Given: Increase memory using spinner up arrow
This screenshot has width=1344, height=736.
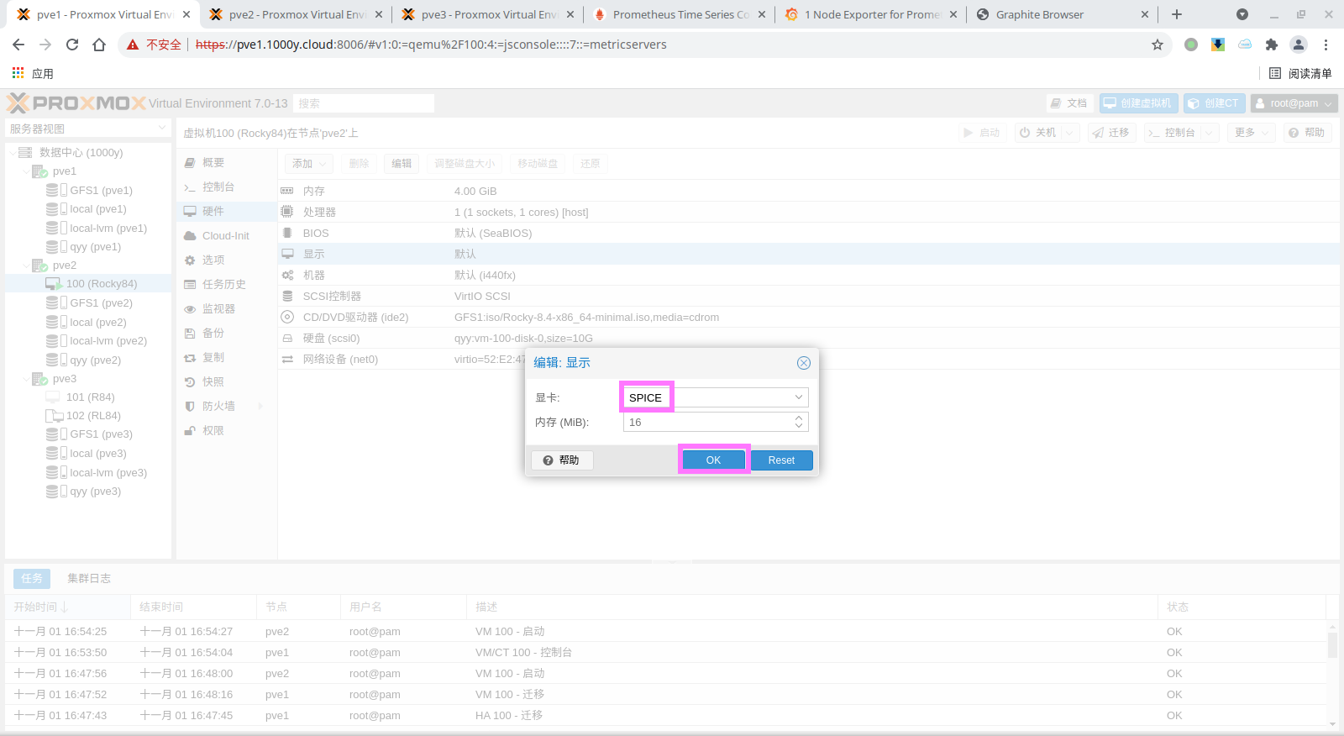Looking at the screenshot, I should coord(799,418).
